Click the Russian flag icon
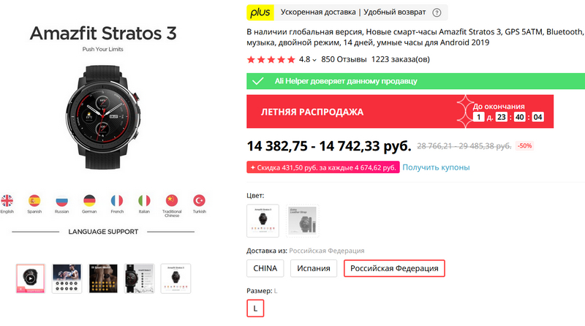Image resolution: width=585 pixels, height=326 pixels. coord(61,200)
